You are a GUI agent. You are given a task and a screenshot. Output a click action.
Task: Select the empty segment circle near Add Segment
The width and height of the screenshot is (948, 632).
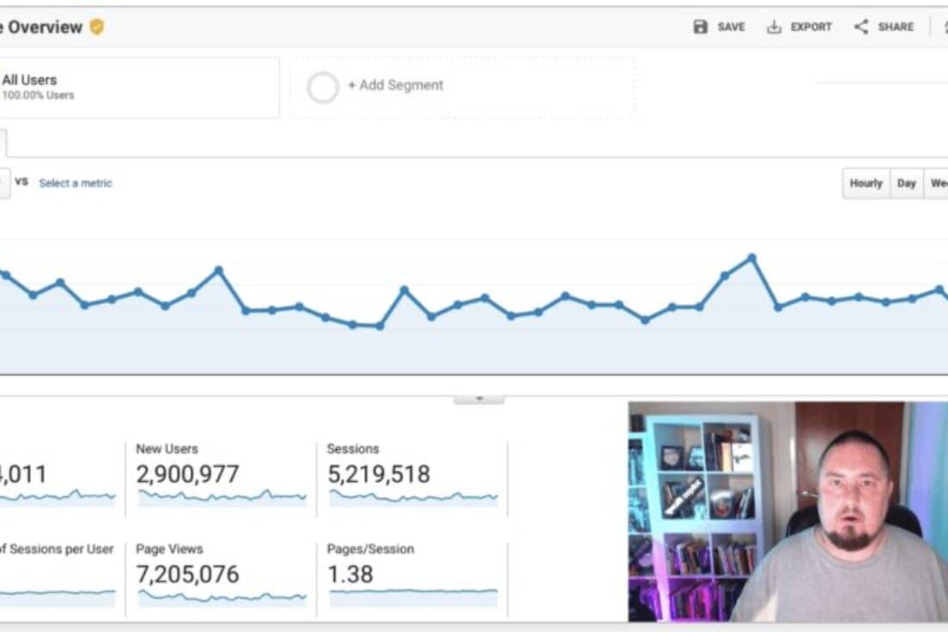323,87
